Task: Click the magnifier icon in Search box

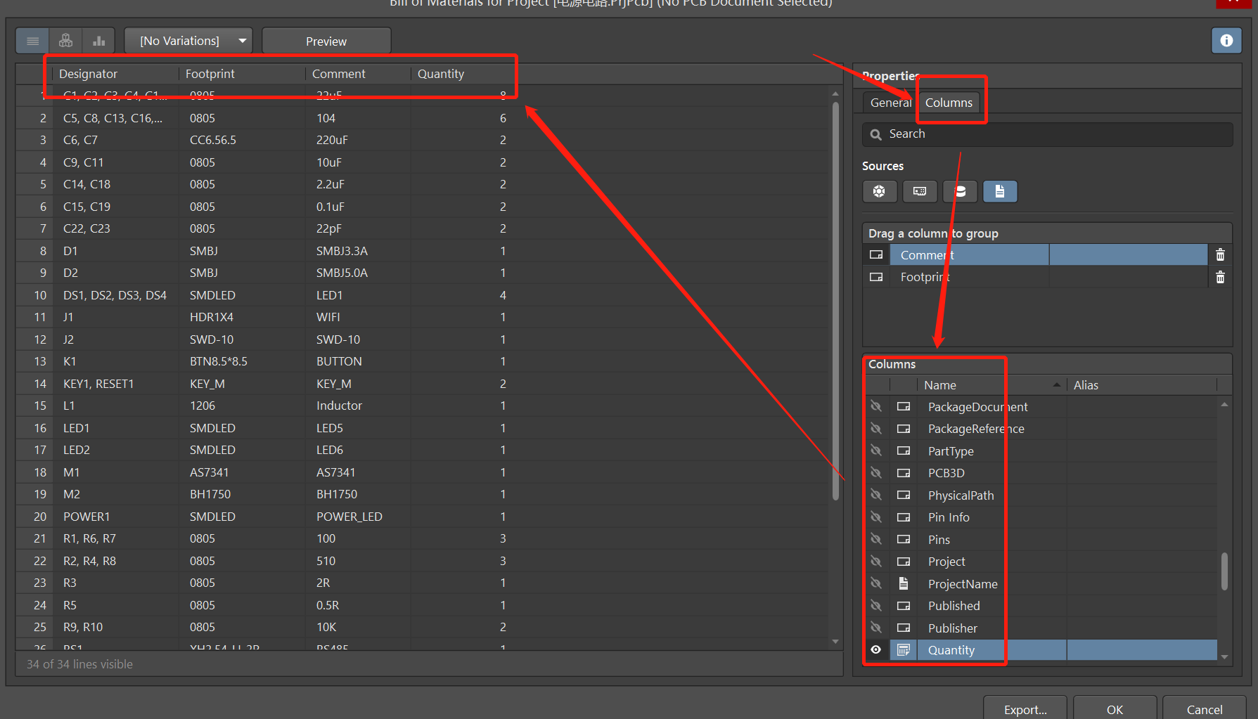Action: [876, 134]
